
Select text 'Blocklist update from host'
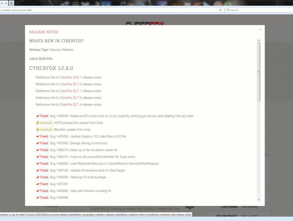click(x=72, y=130)
